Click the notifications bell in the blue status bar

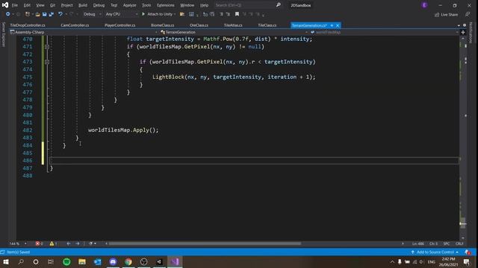pyautogui.click(x=468, y=252)
